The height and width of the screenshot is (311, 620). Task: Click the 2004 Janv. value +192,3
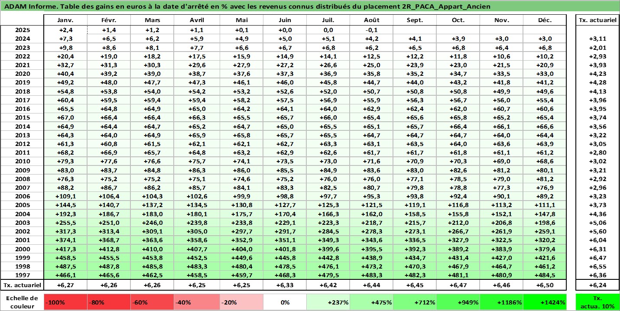coord(65,214)
